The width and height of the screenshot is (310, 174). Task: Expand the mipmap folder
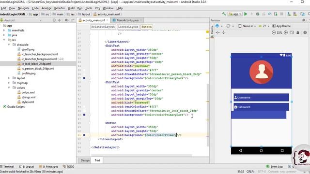(x=9, y=83)
